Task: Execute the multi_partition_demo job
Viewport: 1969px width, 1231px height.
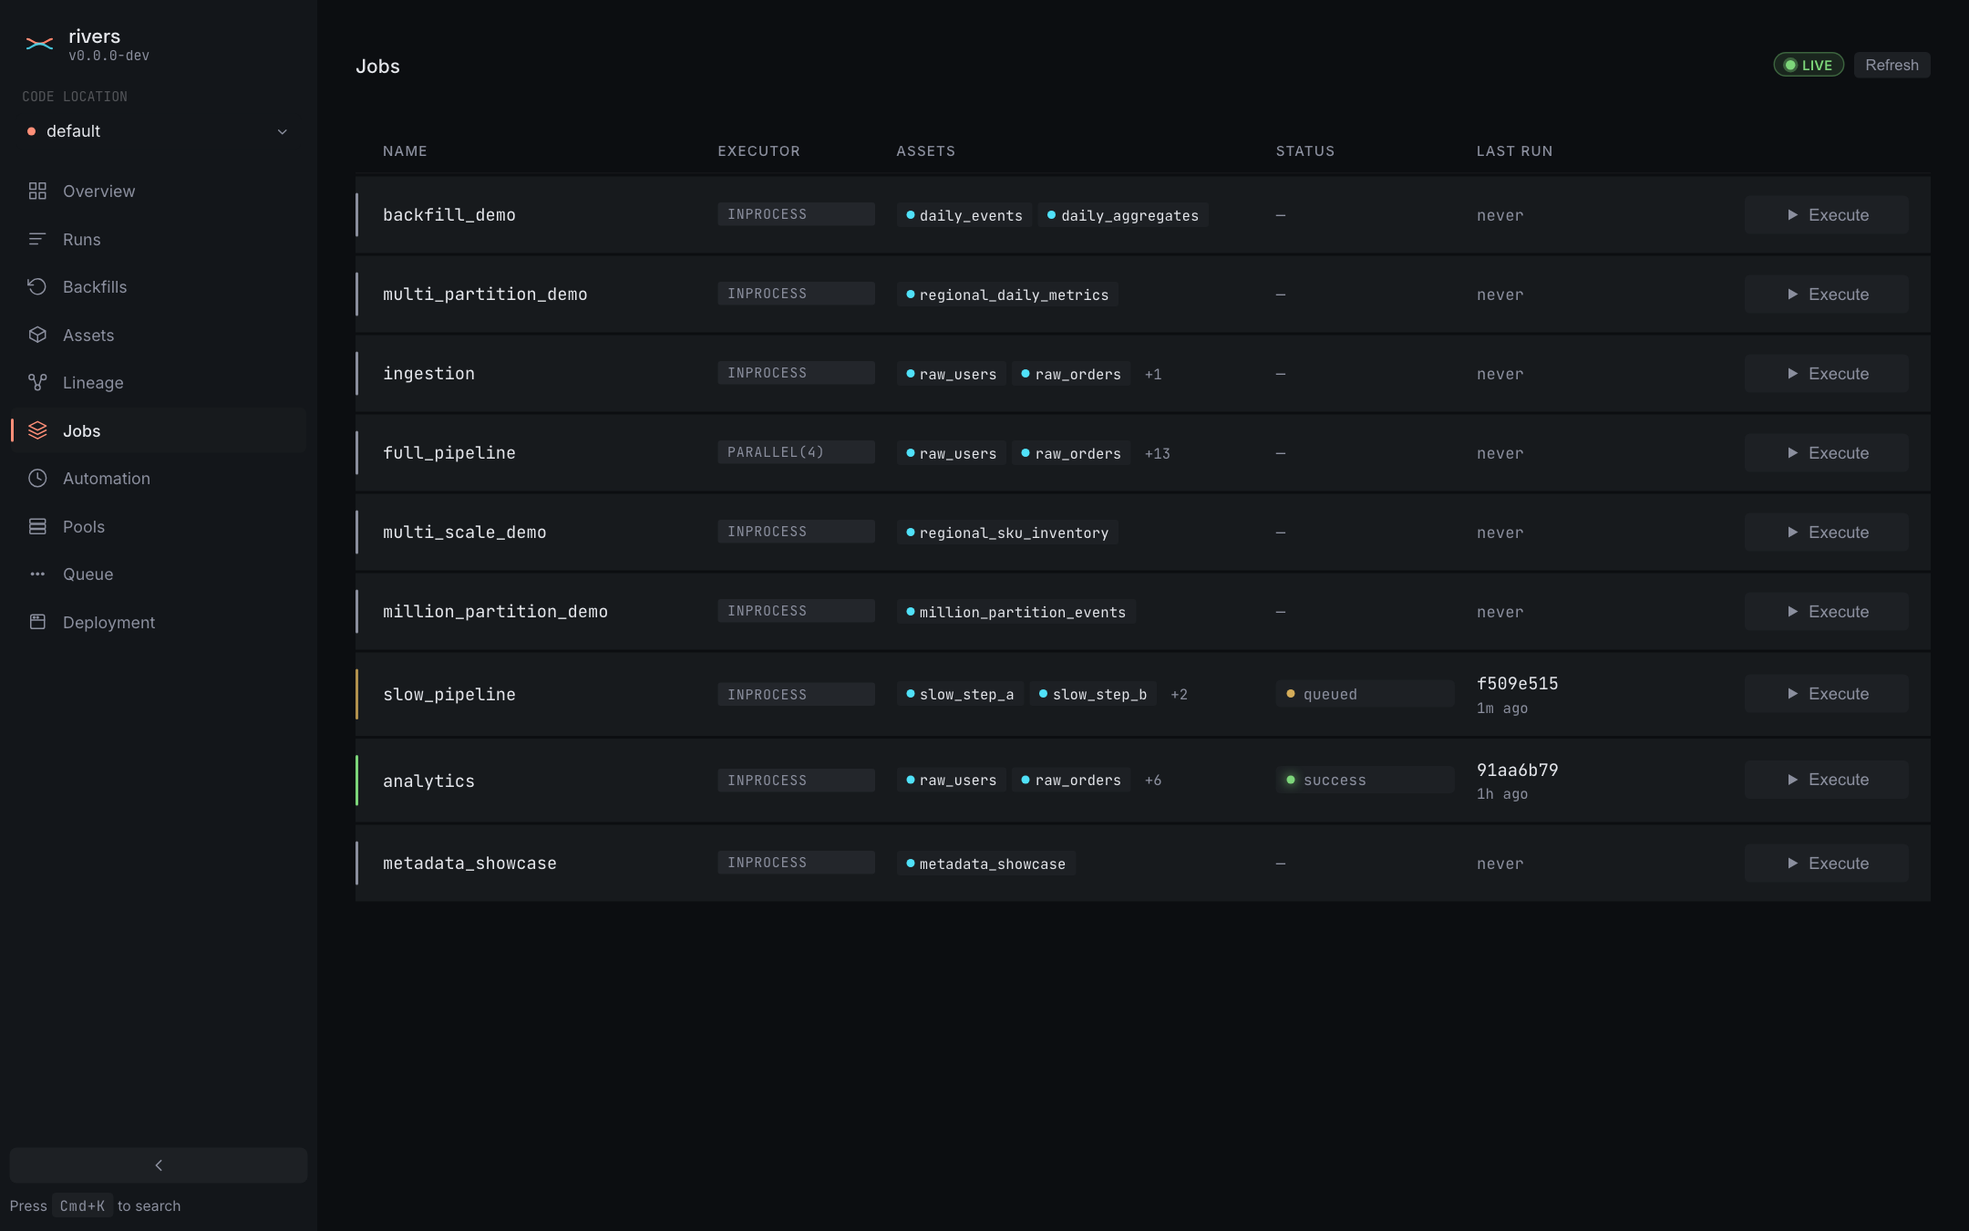Action: (1826, 295)
